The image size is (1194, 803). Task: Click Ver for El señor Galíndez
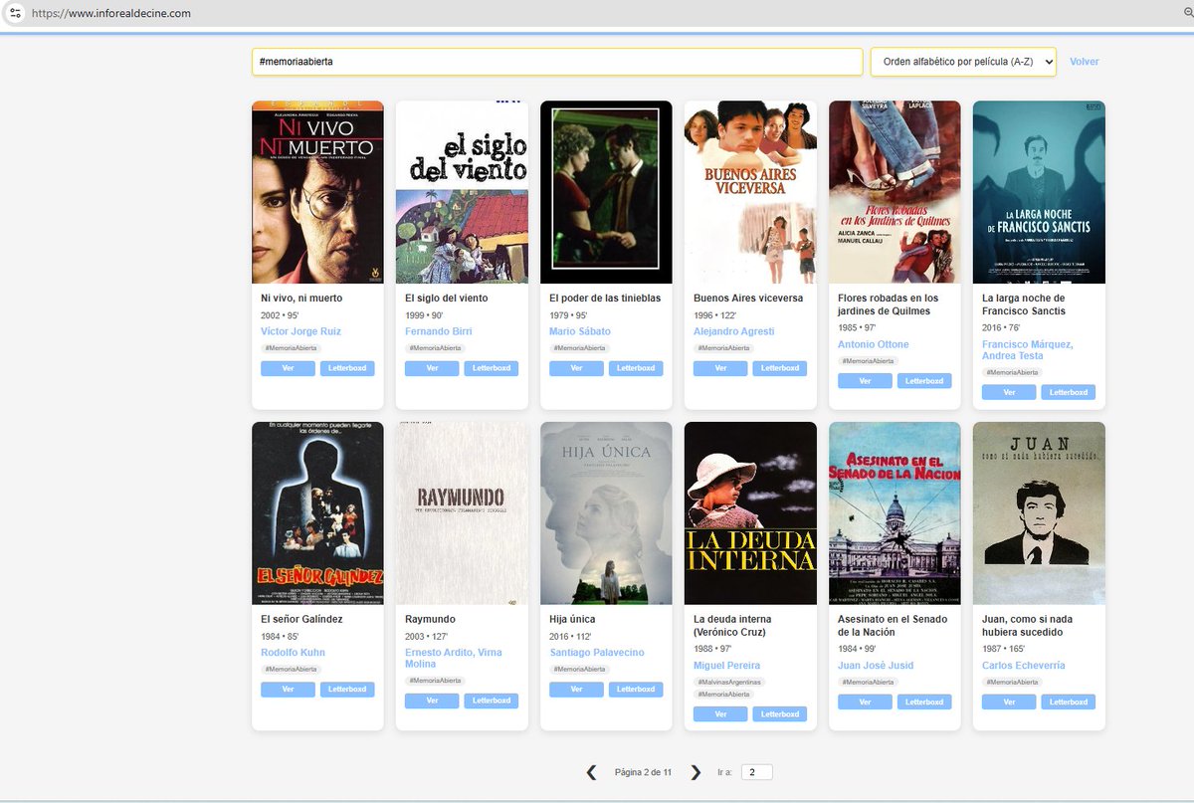288,690
